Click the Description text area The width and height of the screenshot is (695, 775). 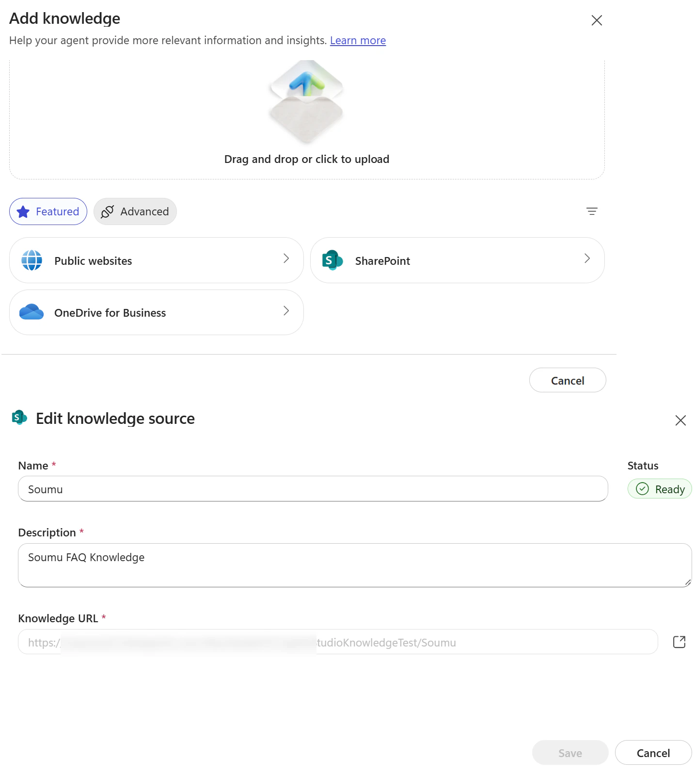tap(355, 565)
